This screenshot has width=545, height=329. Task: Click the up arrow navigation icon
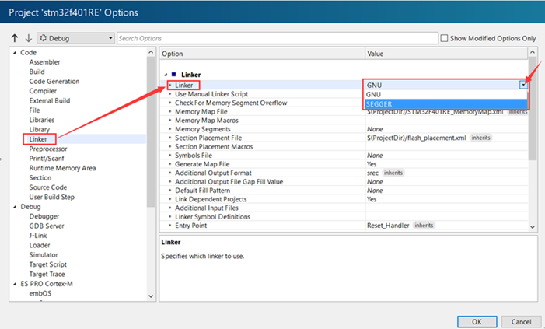click(15, 38)
